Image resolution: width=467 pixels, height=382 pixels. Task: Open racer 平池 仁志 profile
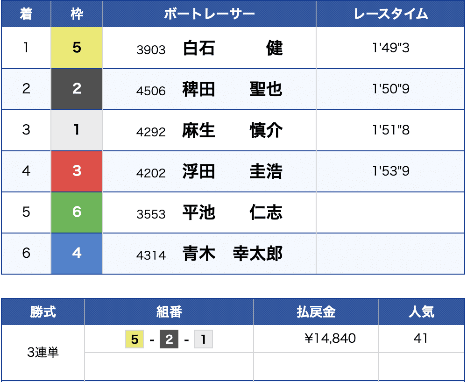click(x=233, y=212)
